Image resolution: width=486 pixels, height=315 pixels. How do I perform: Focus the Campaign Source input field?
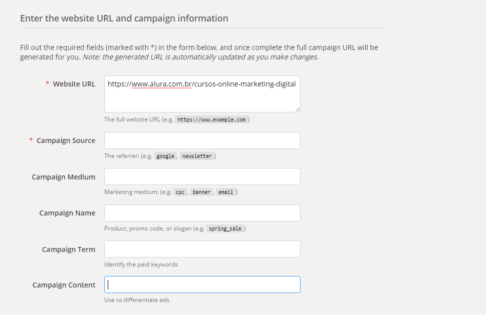coord(202,140)
